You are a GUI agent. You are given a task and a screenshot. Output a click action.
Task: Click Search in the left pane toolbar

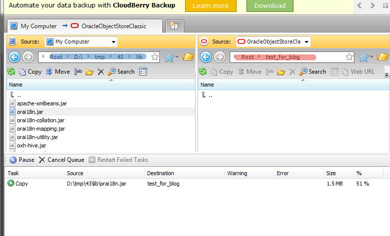tap(121, 72)
